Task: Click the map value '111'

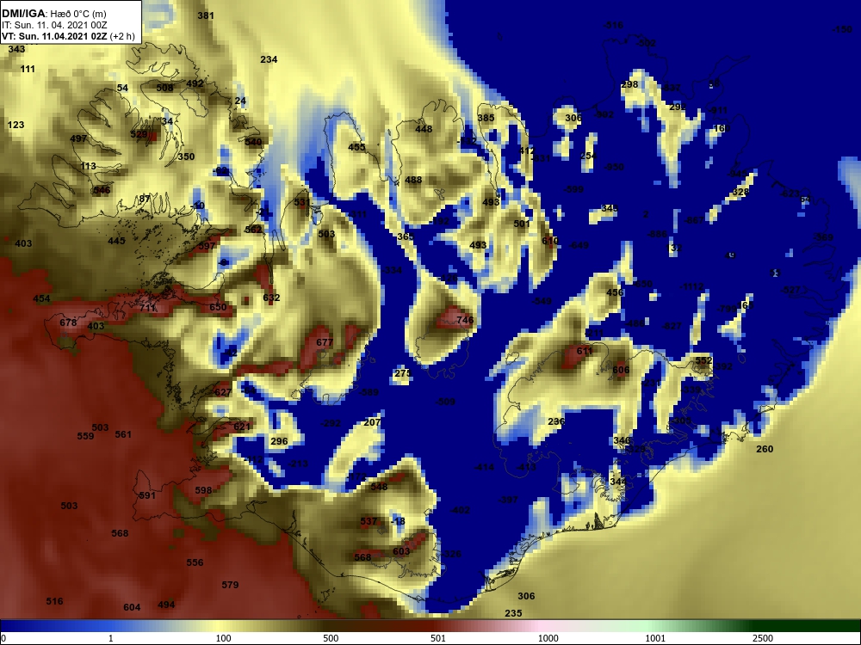Action: pos(28,69)
